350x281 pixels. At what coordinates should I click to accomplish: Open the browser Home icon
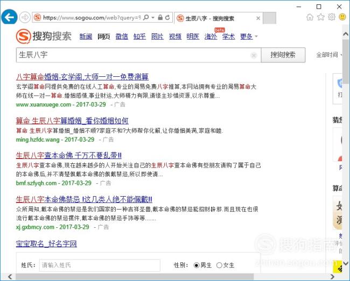(x=310, y=17)
